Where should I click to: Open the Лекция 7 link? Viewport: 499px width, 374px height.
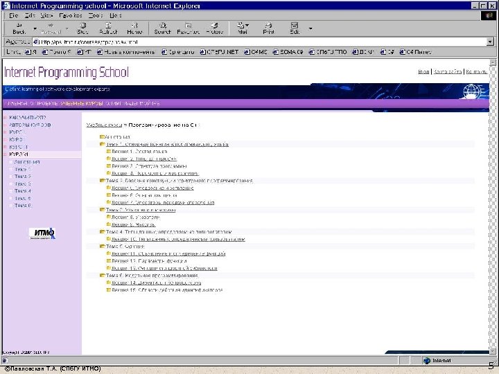163,202
